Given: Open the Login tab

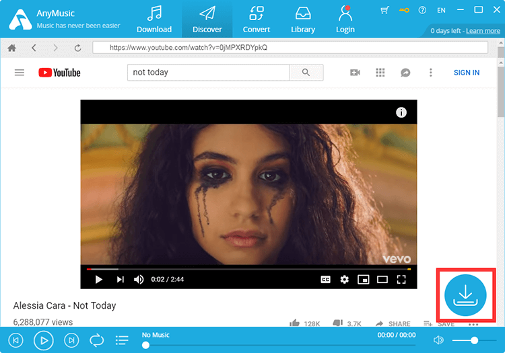Looking at the screenshot, I should click(345, 19).
